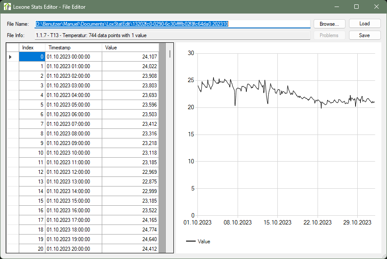
Task: Select the value cell 23,412
Action: (130, 124)
